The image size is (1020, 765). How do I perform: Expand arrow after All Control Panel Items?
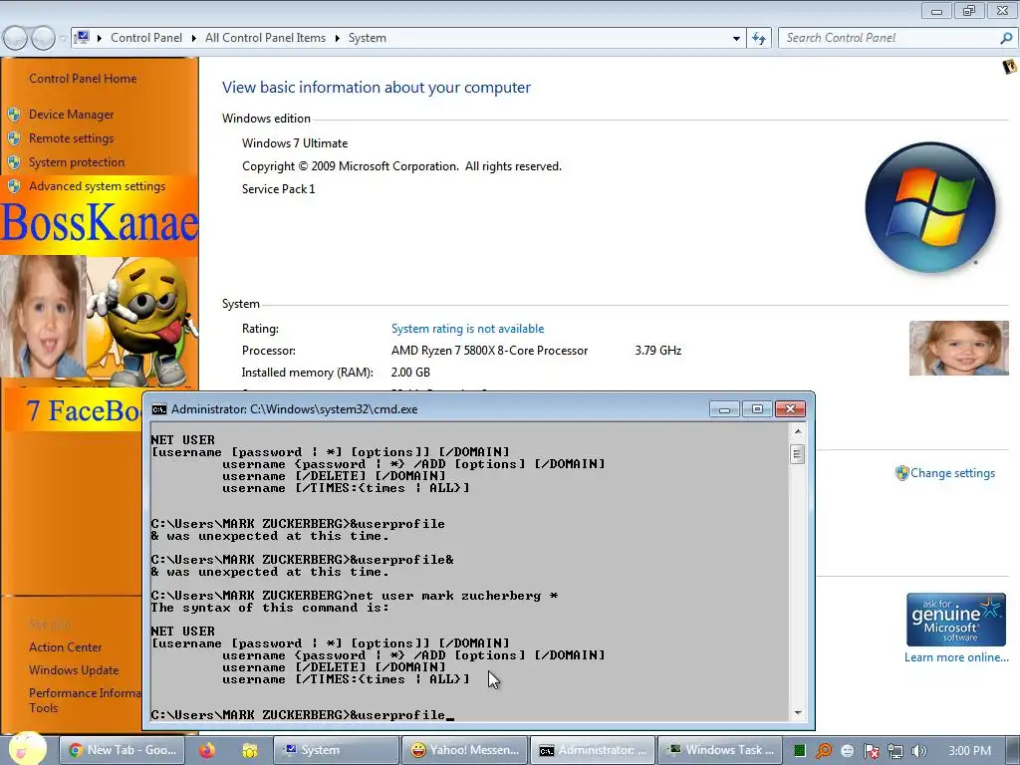337,39
